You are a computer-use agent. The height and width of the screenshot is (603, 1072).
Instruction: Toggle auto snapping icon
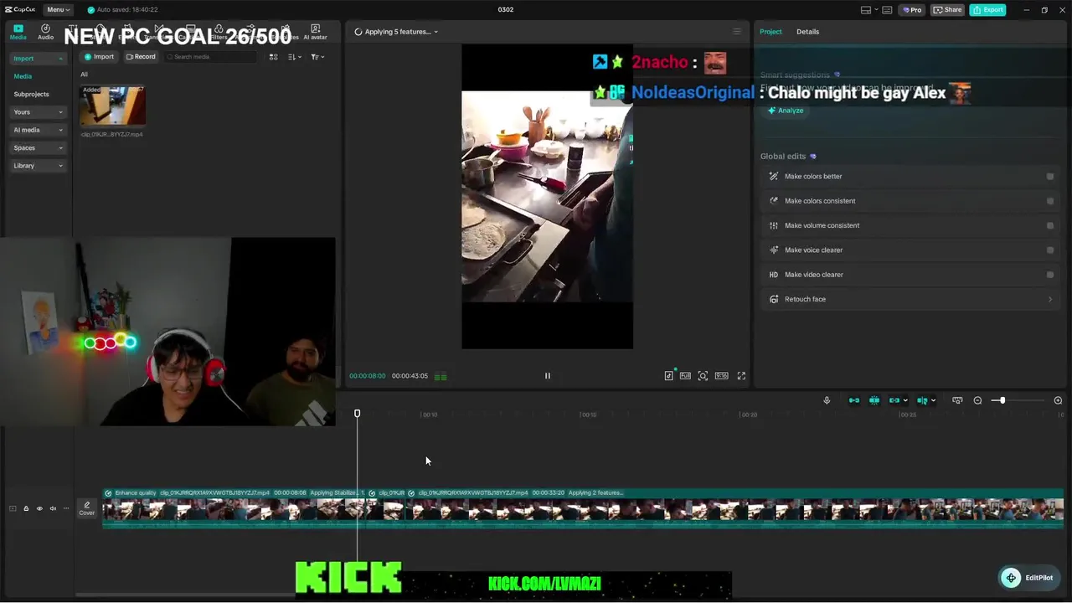[874, 400]
